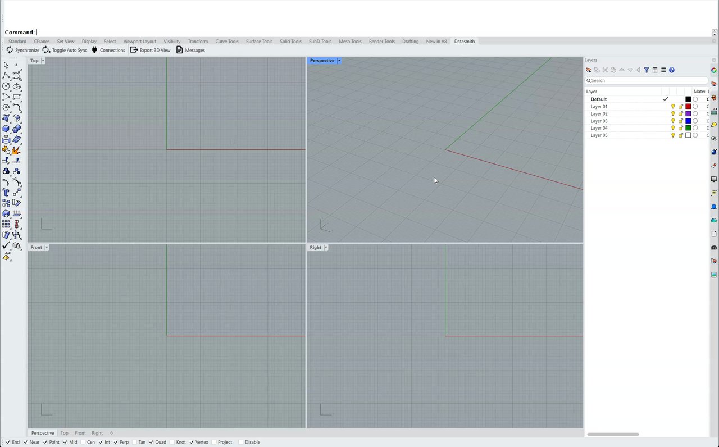Open the layer Filter funnel icon

[647, 70]
